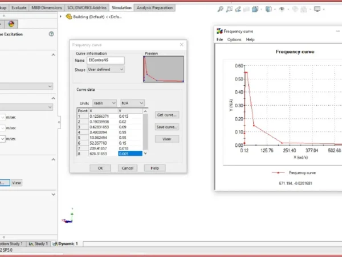Switch to the Analysis Preparation tab
This screenshot has height=257, width=342.
pos(154,7)
